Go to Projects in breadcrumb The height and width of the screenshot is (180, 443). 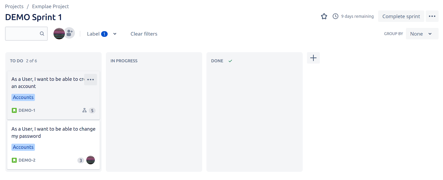pyautogui.click(x=14, y=6)
